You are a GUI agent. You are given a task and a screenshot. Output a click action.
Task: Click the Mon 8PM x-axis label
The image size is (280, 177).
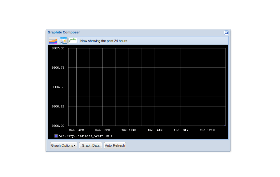102,130
